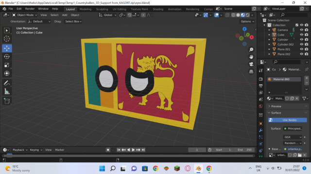The height and width of the screenshot is (174, 311).
Task: Expand the Cube item in outliner
Action: [269, 35]
